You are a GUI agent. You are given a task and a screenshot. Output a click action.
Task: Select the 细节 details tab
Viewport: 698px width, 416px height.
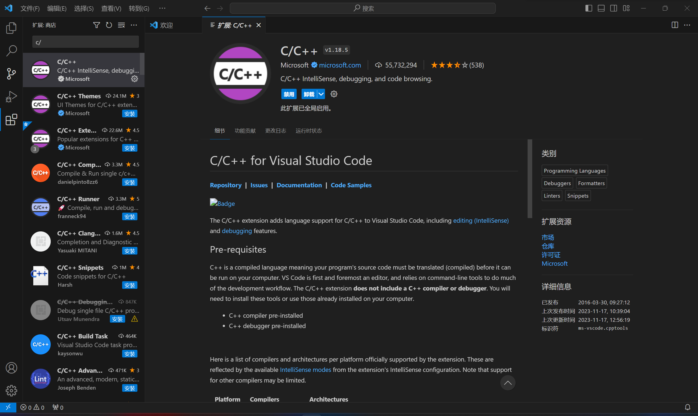tap(219, 131)
